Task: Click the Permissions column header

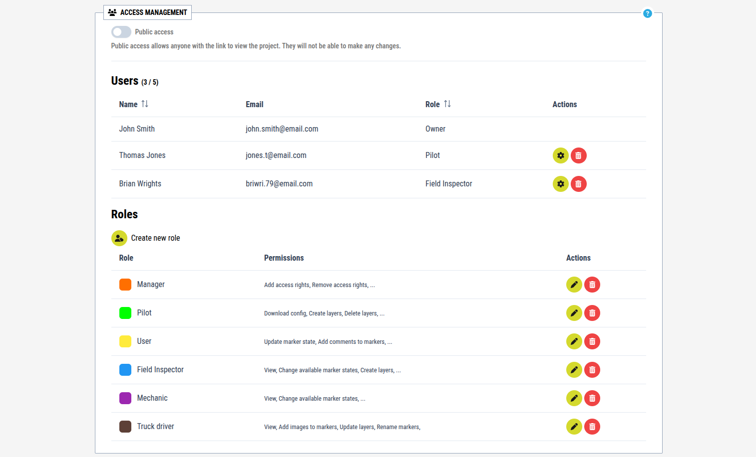Action: point(284,258)
